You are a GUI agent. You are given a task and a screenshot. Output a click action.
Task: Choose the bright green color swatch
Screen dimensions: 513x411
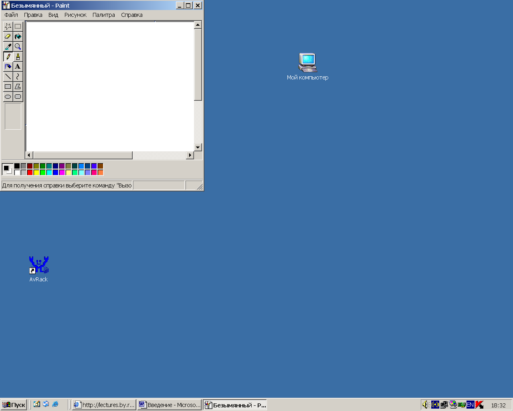pyautogui.click(x=43, y=172)
